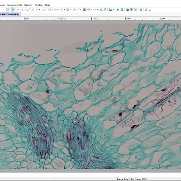Select the text annotation tool
The width and height of the screenshot is (181, 181).
[84, 10]
